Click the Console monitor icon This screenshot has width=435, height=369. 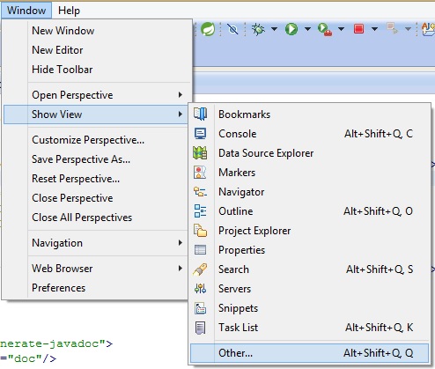200,134
